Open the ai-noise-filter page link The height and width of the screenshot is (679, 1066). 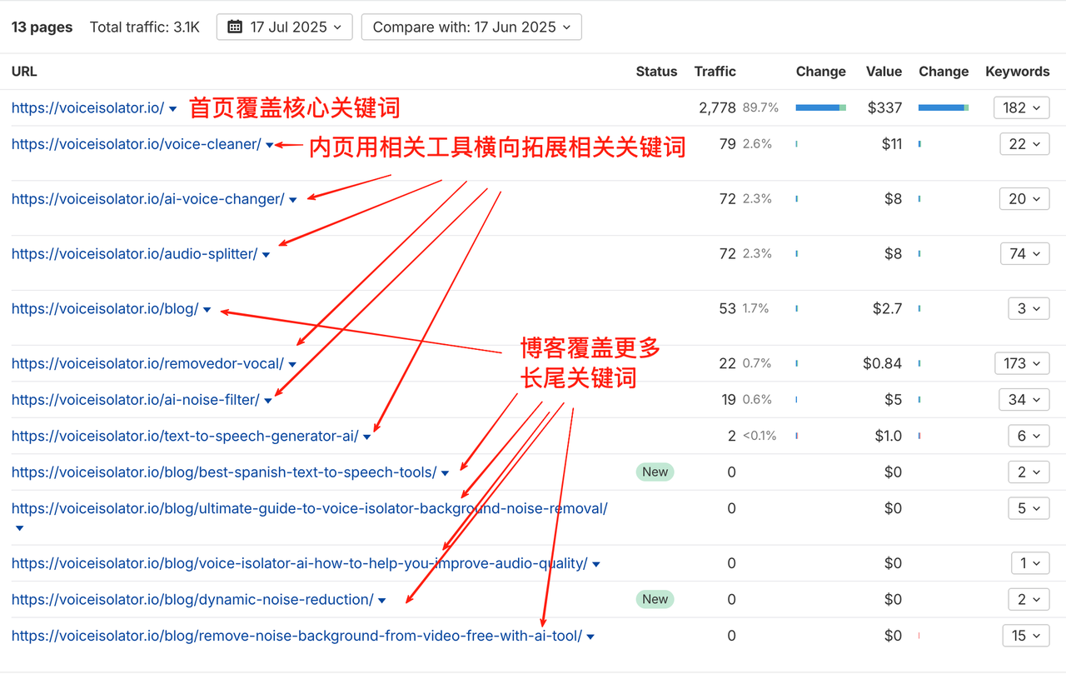coord(136,400)
